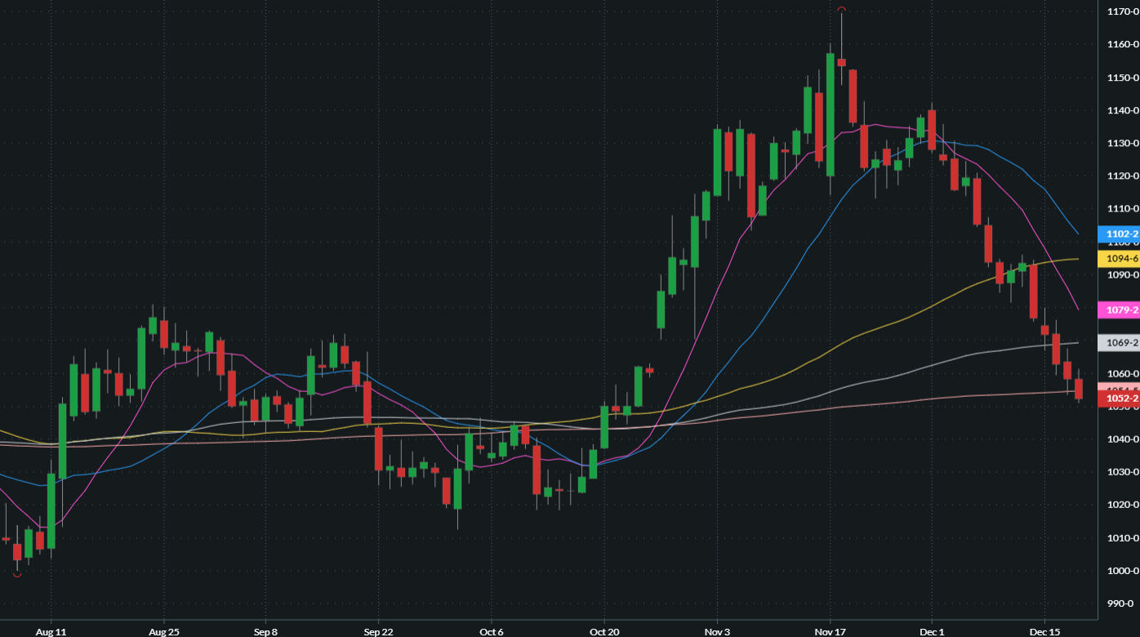Click the Dec 15 date label
This screenshot has width=1140, height=637.
pyautogui.click(x=1044, y=632)
